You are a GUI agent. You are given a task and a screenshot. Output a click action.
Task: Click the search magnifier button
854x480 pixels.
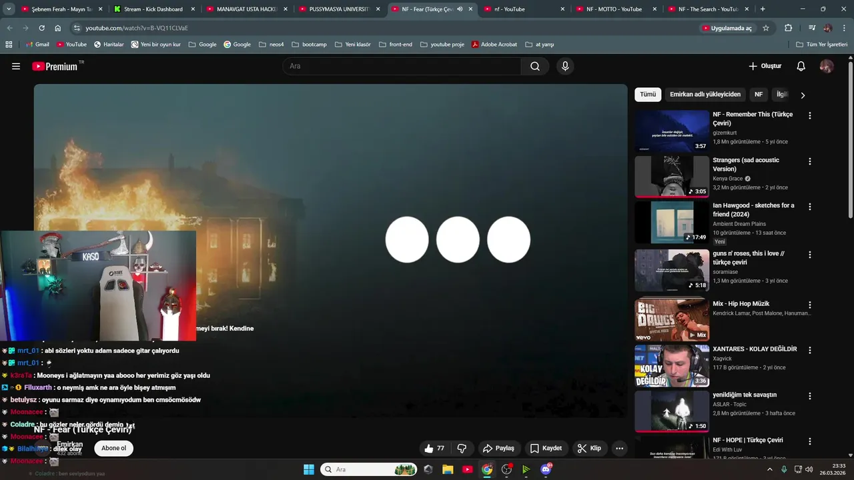pyautogui.click(x=535, y=66)
